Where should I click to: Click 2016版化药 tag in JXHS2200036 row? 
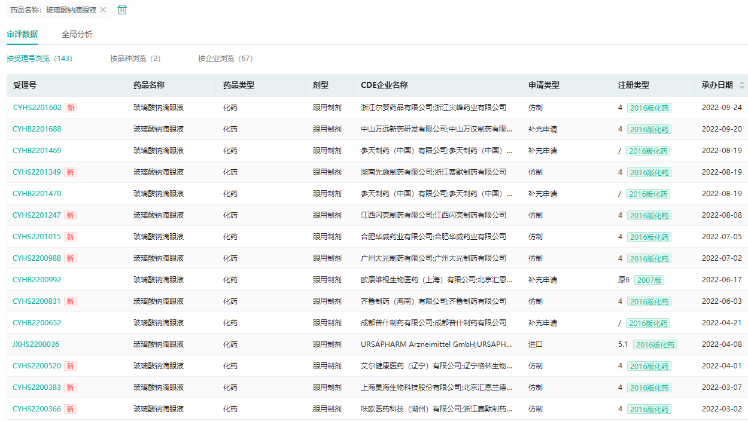point(655,344)
